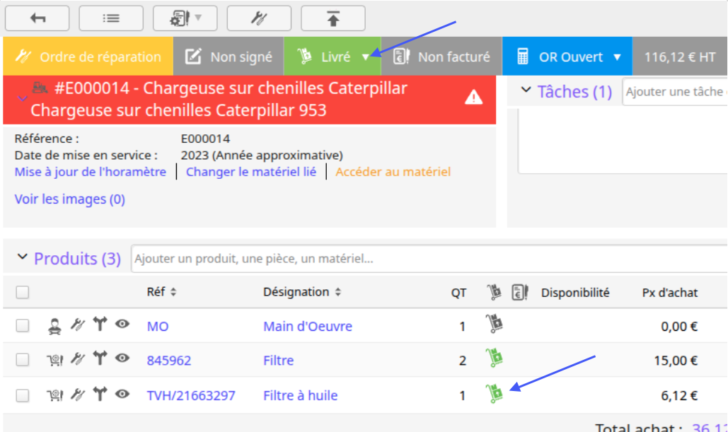Tick the checkbox for the Filtre à huile row
The image size is (728, 432).
tap(23, 395)
